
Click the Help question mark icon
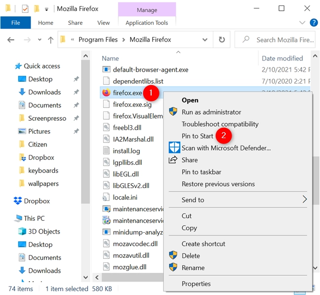coord(314,22)
